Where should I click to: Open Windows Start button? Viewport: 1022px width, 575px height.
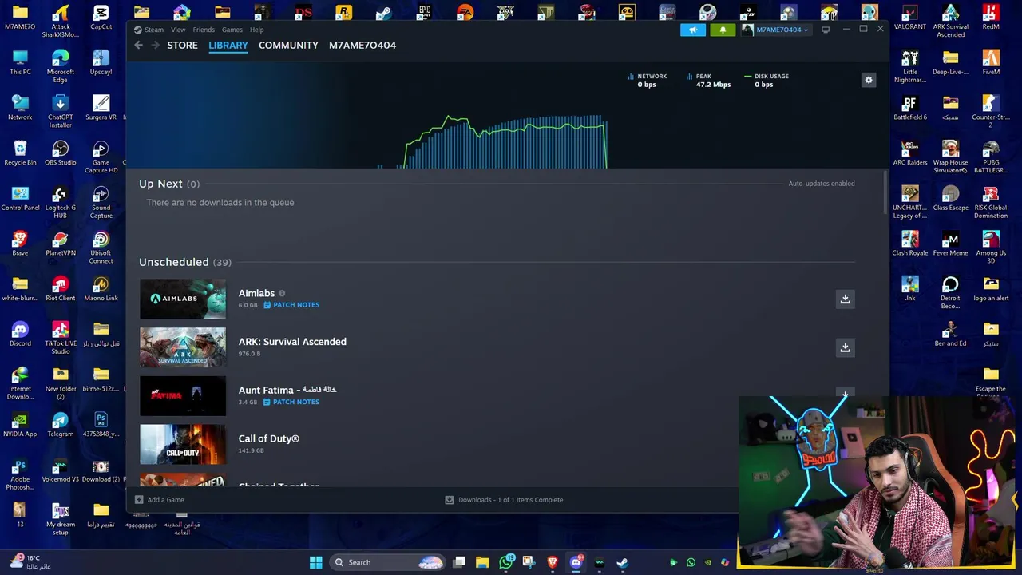tap(315, 562)
